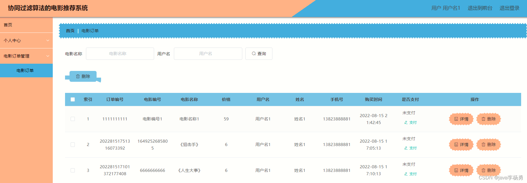Image resolution: width=527 pixels, height=183 pixels.
Task: Click 支付 link for 《人生大事》 order
Action: [410, 174]
